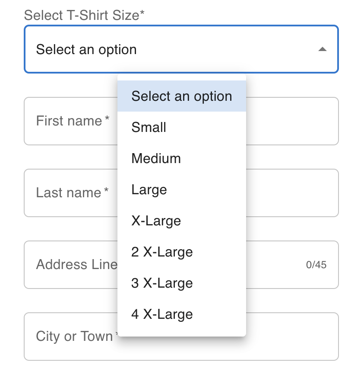Click the 'Last name' placeholder label text

pos(69,192)
